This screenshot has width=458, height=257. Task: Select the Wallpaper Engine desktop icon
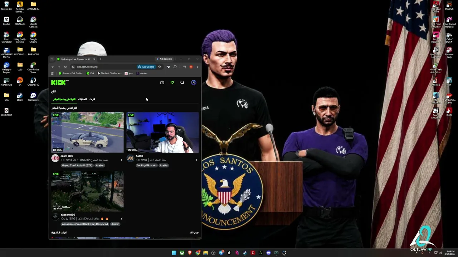6,67
